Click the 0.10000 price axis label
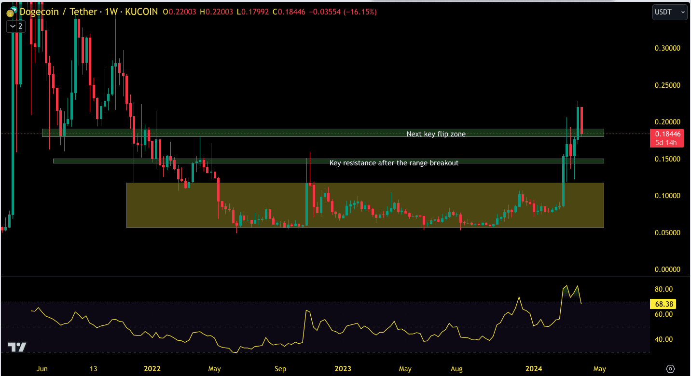The width and height of the screenshot is (691, 376). click(667, 196)
